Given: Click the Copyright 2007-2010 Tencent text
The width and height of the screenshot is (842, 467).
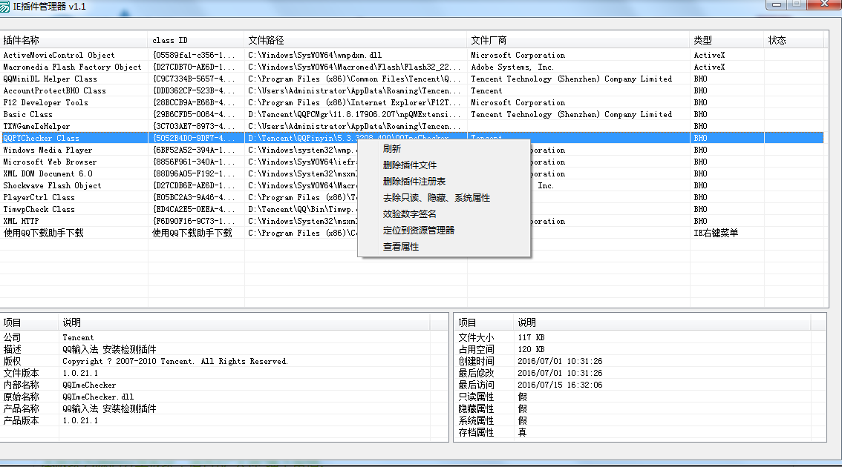Looking at the screenshot, I should coord(175,362).
